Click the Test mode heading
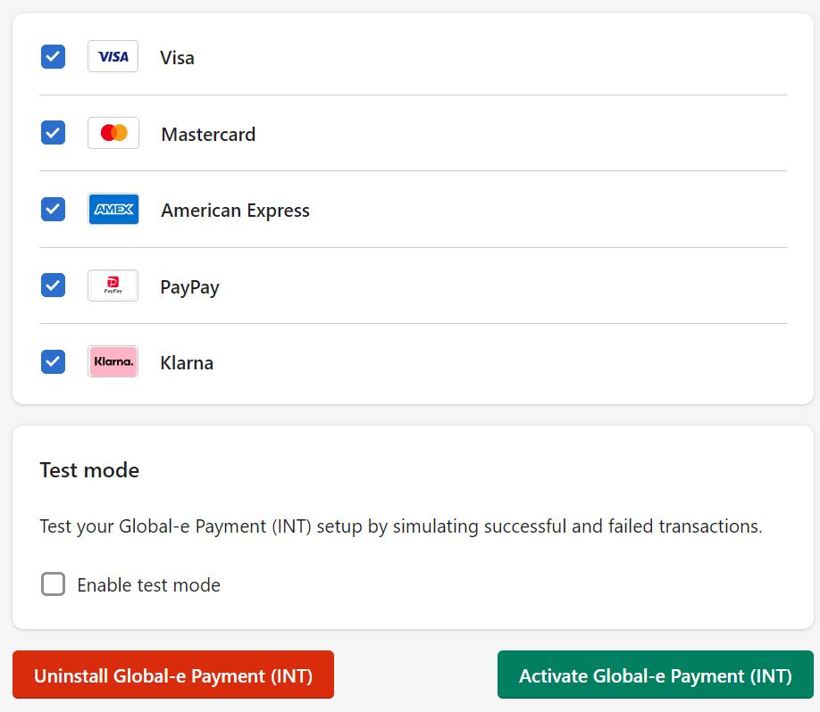This screenshot has width=820, height=712. 89,470
